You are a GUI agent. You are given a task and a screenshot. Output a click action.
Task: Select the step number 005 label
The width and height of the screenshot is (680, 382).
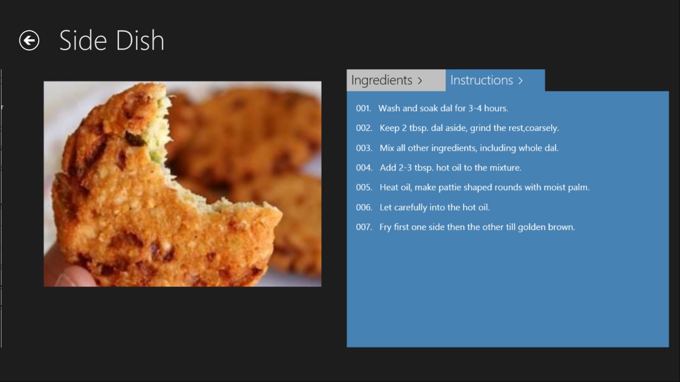[364, 188]
